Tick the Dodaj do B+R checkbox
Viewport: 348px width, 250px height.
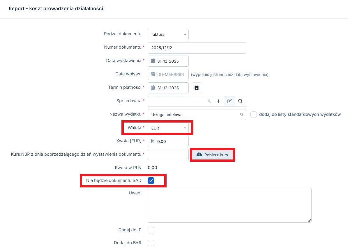[151, 243]
